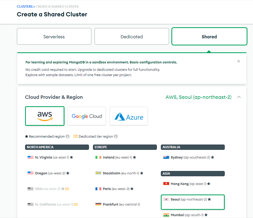Screen dimensions: 253x218
Task: Select the Serverless cluster tab
Action: tap(54, 36)
